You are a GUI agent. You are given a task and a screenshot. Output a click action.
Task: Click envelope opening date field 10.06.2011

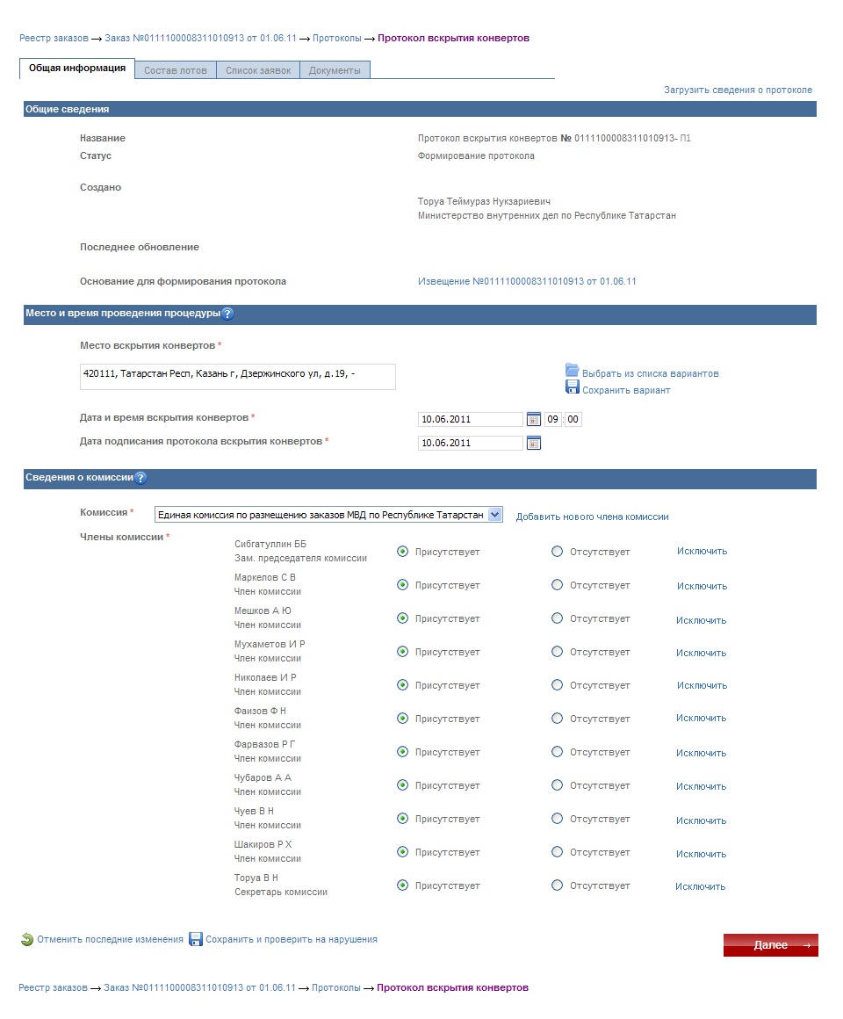click(x=470, y=419)
